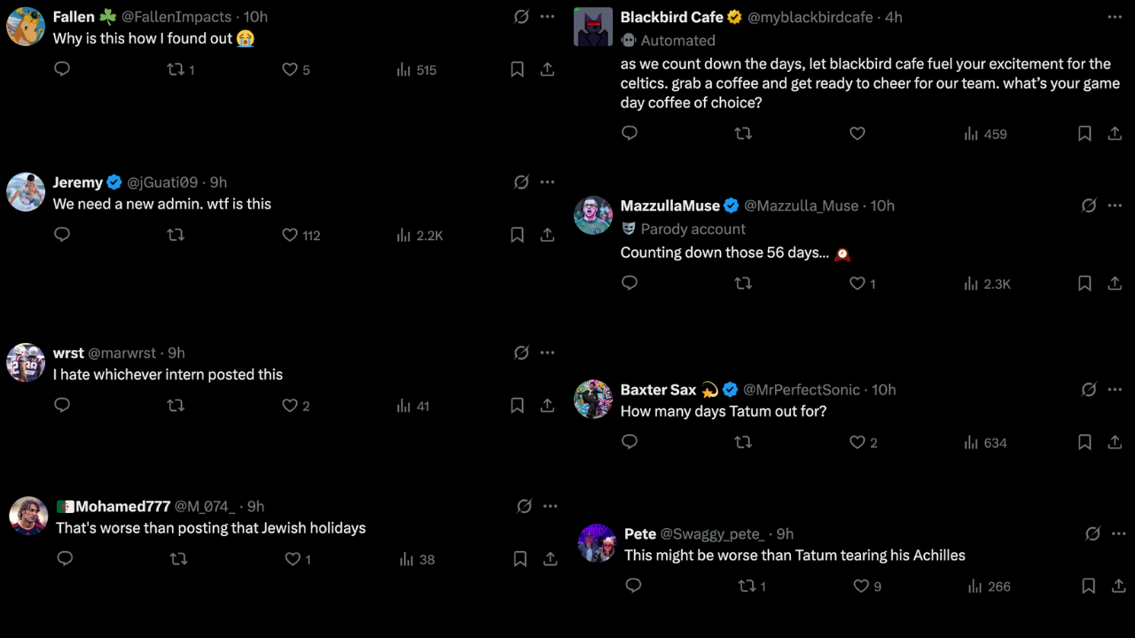This screenshot has width=1135, height=638.
Task: View analytics on MazzullaMuse's tweet
Action: tap(986, 284)
